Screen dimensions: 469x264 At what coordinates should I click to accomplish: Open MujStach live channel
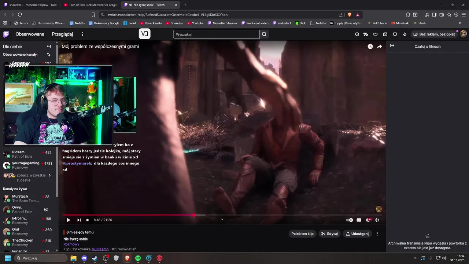tap(27, 198)
